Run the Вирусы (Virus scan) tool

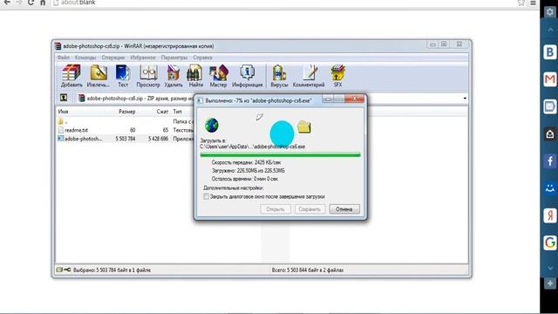[x=279, y=76]
